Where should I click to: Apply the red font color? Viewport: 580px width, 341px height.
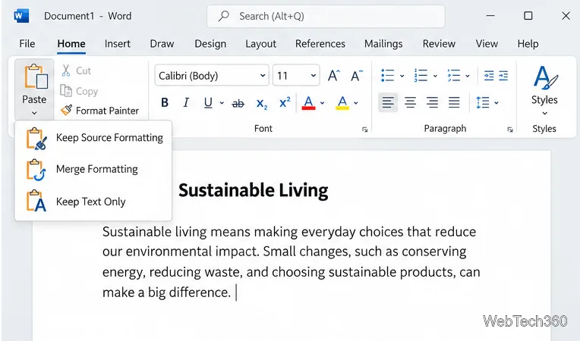pos(308,103)
